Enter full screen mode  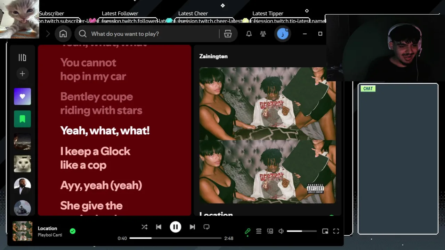coord(336,231)
